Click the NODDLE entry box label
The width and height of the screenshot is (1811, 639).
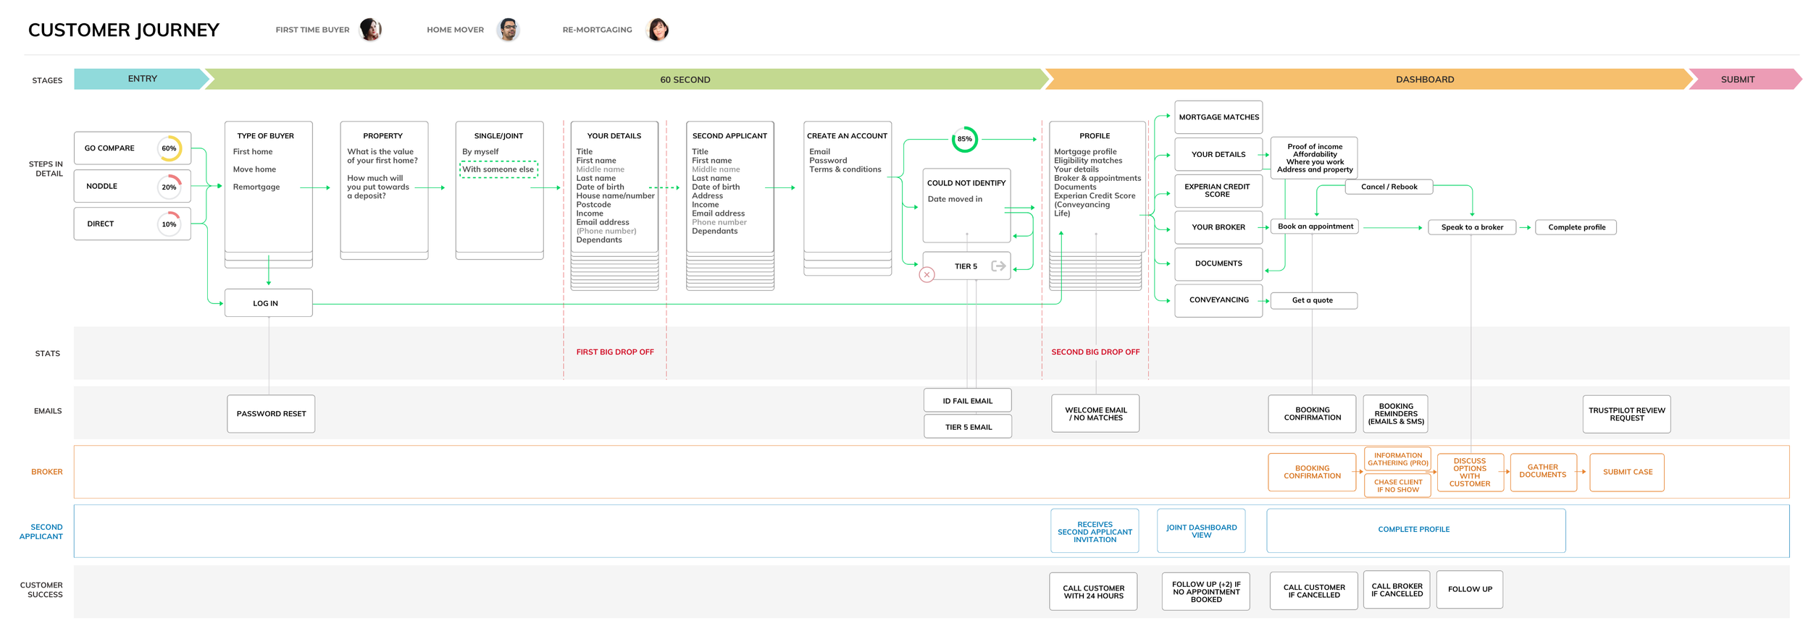(x=101, y=187)
